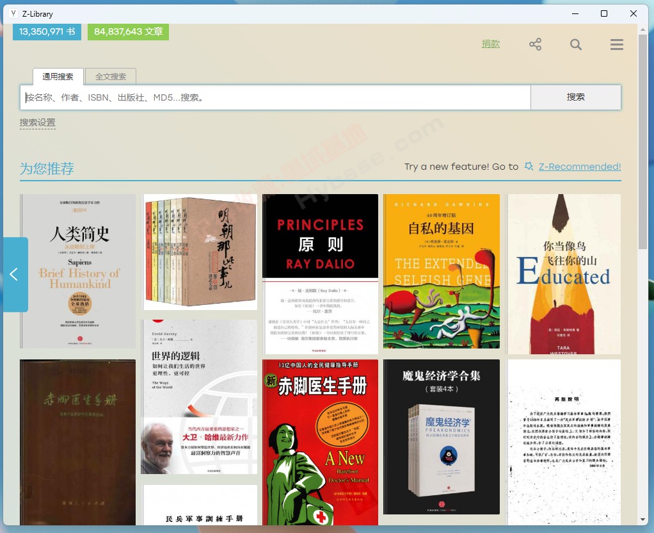Image resolution: width=654 pixels, height=533 pixels.
Task: Open the 世界的逻辑 David Harvey cover
Action: [199, 397]
